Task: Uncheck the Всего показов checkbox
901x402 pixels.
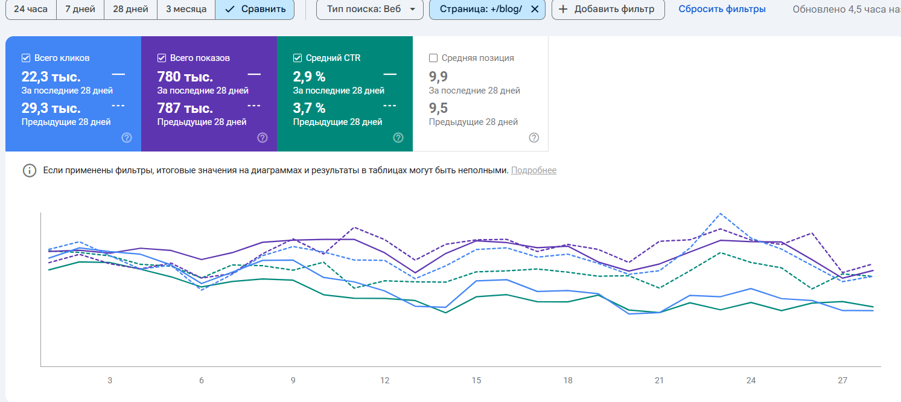Action: (162, 58)
